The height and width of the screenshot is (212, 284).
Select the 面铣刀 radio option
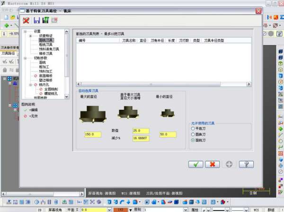pyautogui.click(x=198, y=140)
